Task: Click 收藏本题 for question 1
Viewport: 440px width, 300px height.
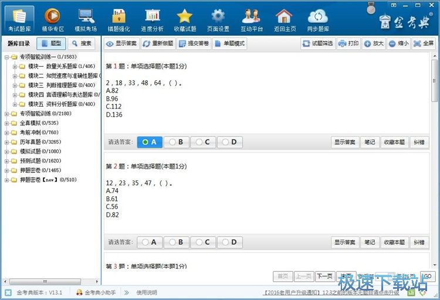Action: (394, 142)
